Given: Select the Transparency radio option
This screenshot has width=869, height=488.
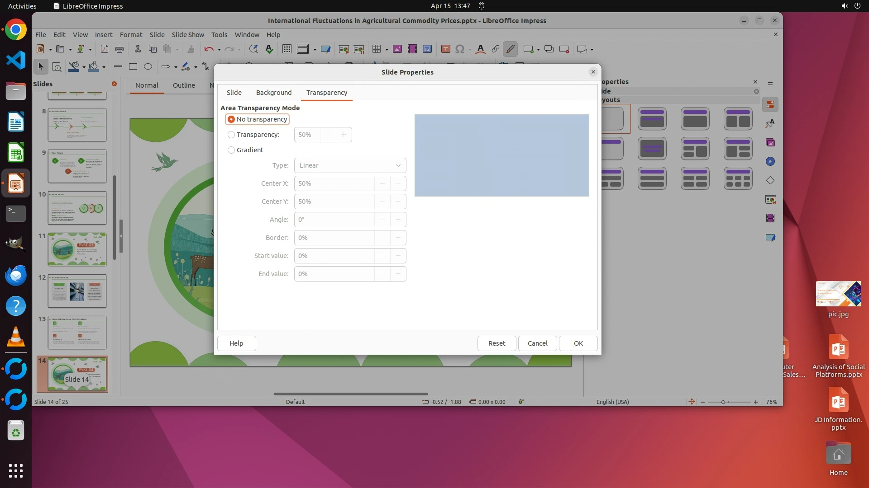Looking at the screenshot, I should tap(231, 135).
